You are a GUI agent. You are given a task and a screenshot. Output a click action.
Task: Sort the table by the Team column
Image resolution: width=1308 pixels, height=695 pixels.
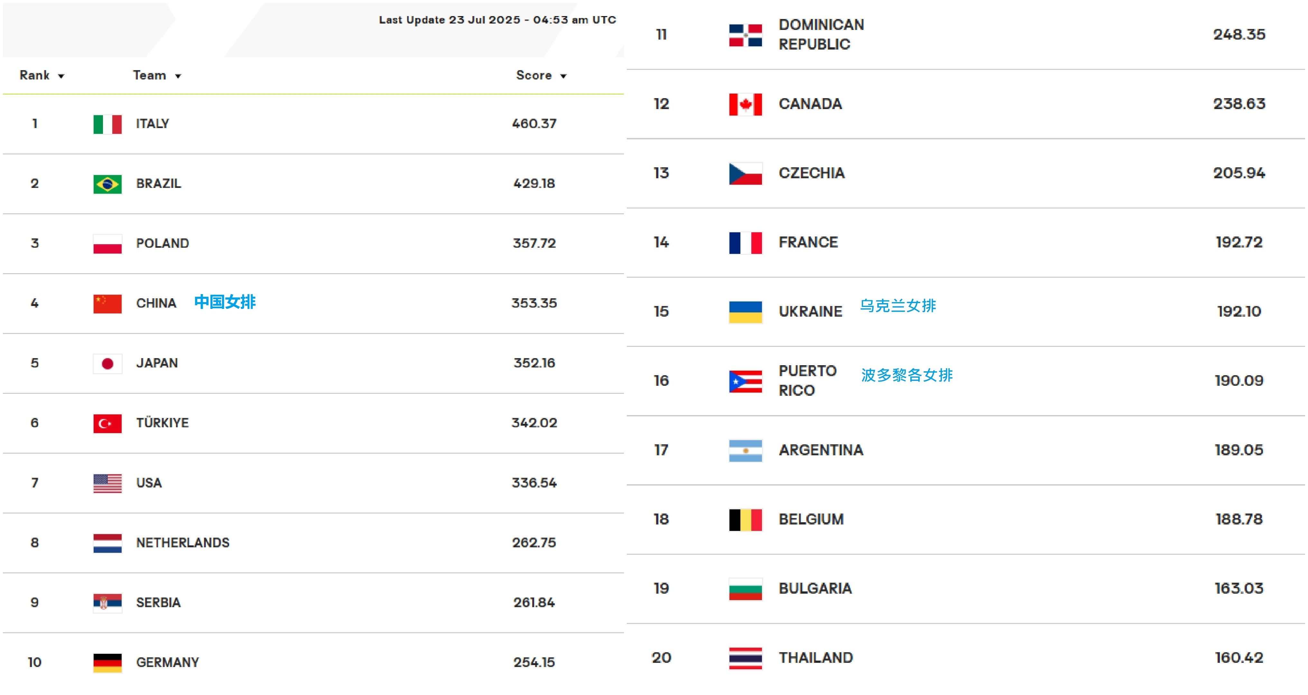[157, 76]
